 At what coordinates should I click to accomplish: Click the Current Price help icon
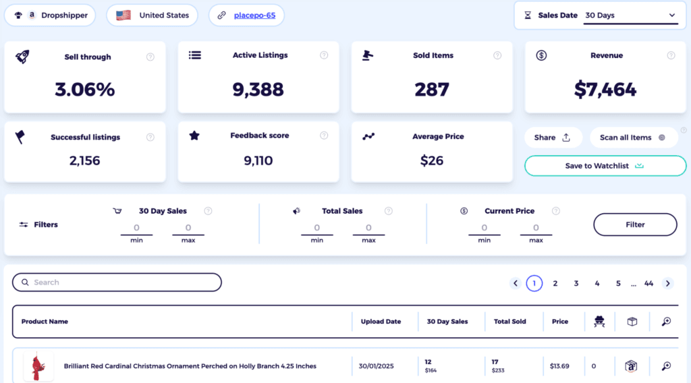556,211
